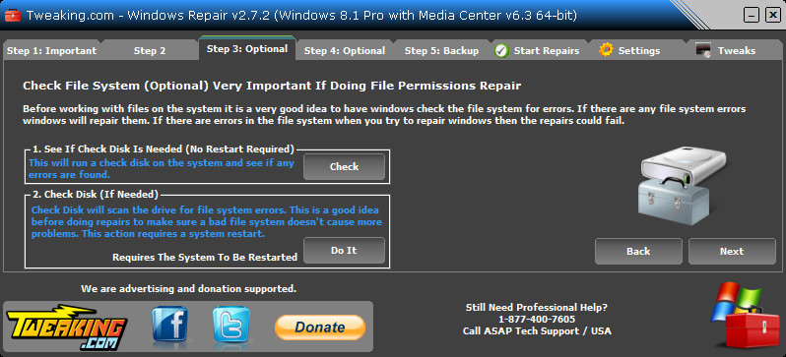786x357 pixels.
Task: Click the Check button
Action: (x=344, y=167)
